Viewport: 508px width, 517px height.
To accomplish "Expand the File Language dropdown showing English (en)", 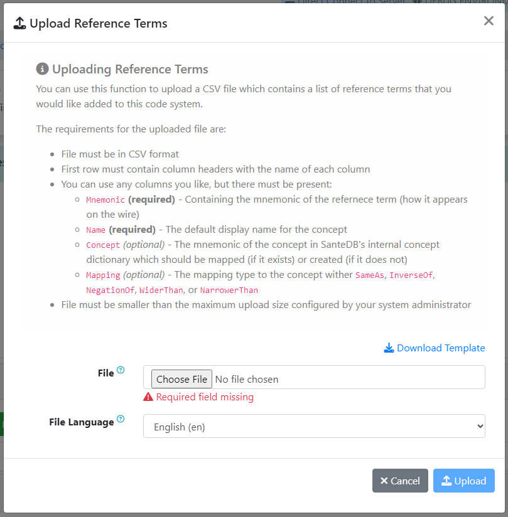I will [314, 427].
